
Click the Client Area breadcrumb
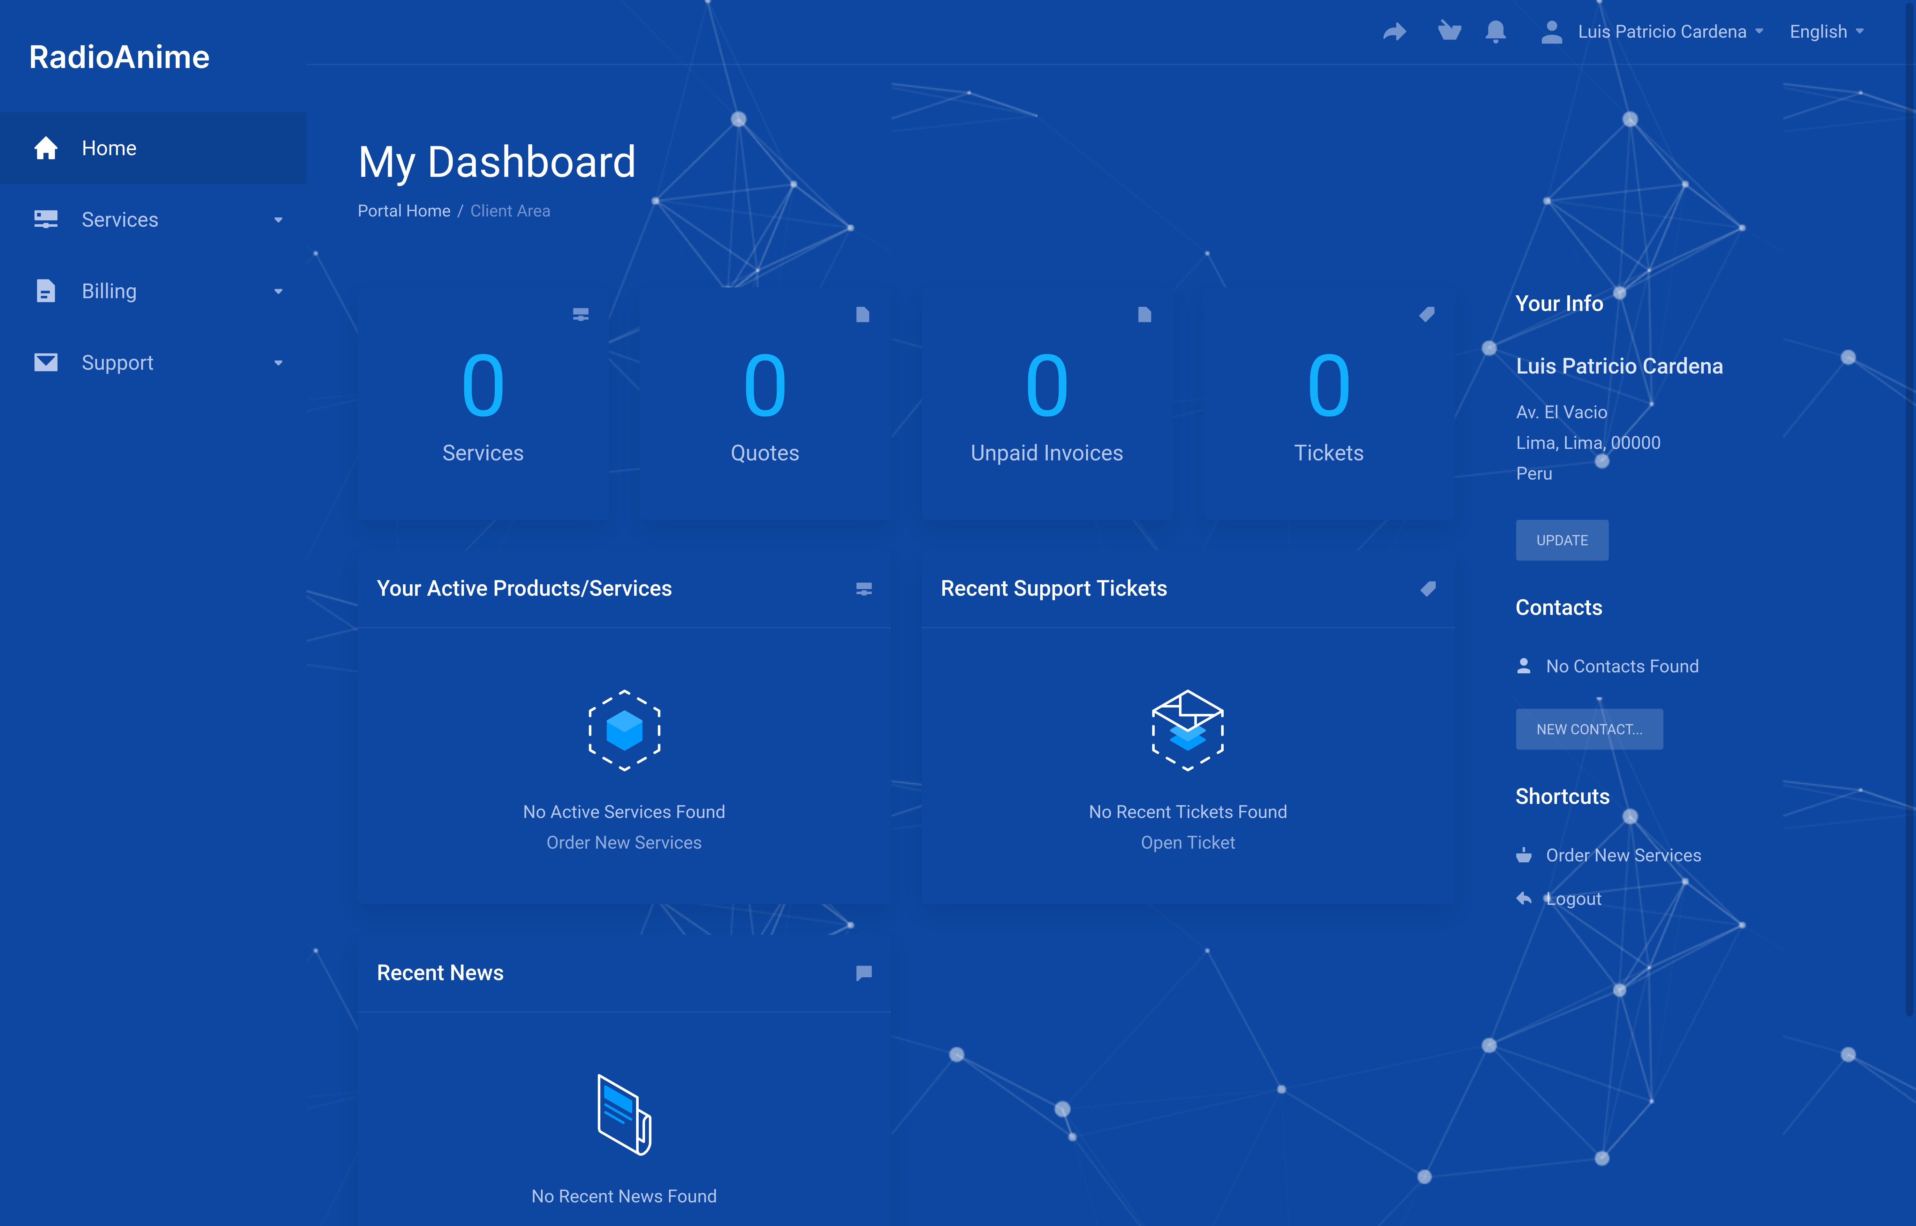tap(510, 211)
